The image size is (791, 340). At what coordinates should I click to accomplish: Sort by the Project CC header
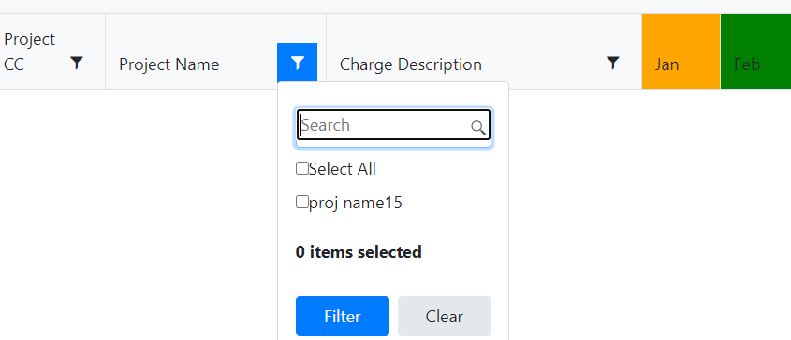(x=29, y=51)
